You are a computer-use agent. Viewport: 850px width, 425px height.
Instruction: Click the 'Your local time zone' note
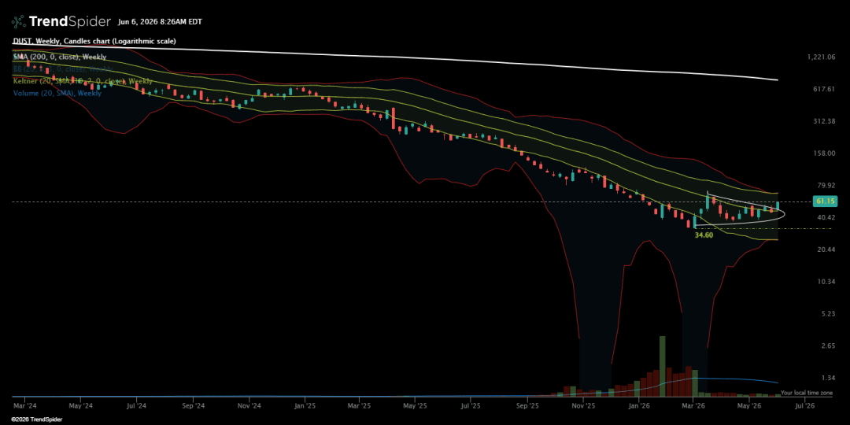pyautogui.click(x=806, y=392)
